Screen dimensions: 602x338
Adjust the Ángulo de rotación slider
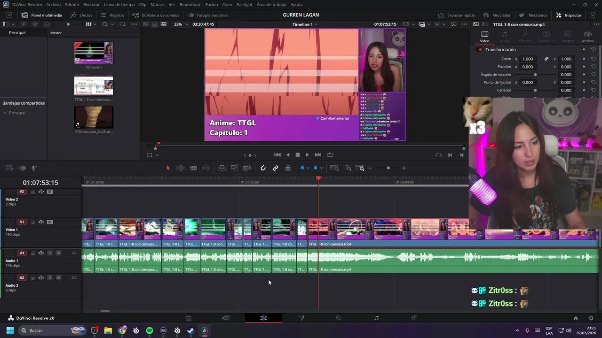[x=535, y=75]
